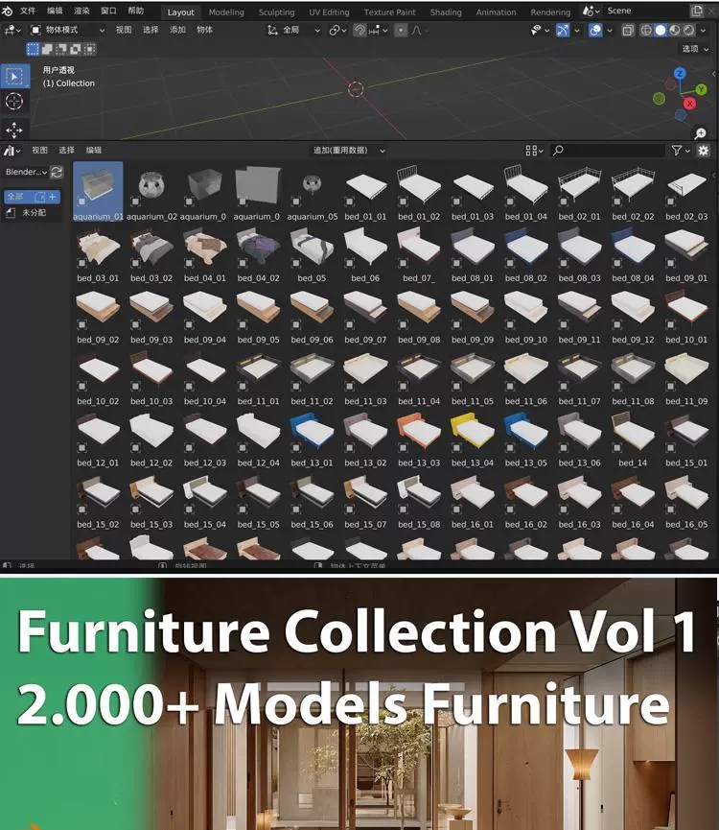This screenshot has width=719, height=830.
Task: Toggle proportional editing
Action: point(402,30)
